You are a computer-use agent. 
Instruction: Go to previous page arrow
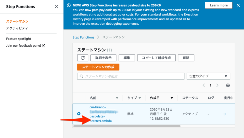204,85
